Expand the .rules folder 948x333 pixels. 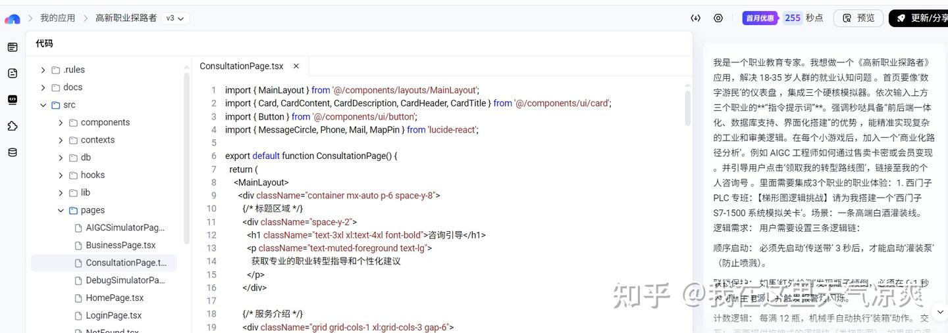coord(43,70)
